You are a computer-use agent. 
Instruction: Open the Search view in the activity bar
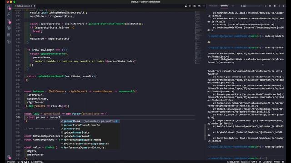9,14
